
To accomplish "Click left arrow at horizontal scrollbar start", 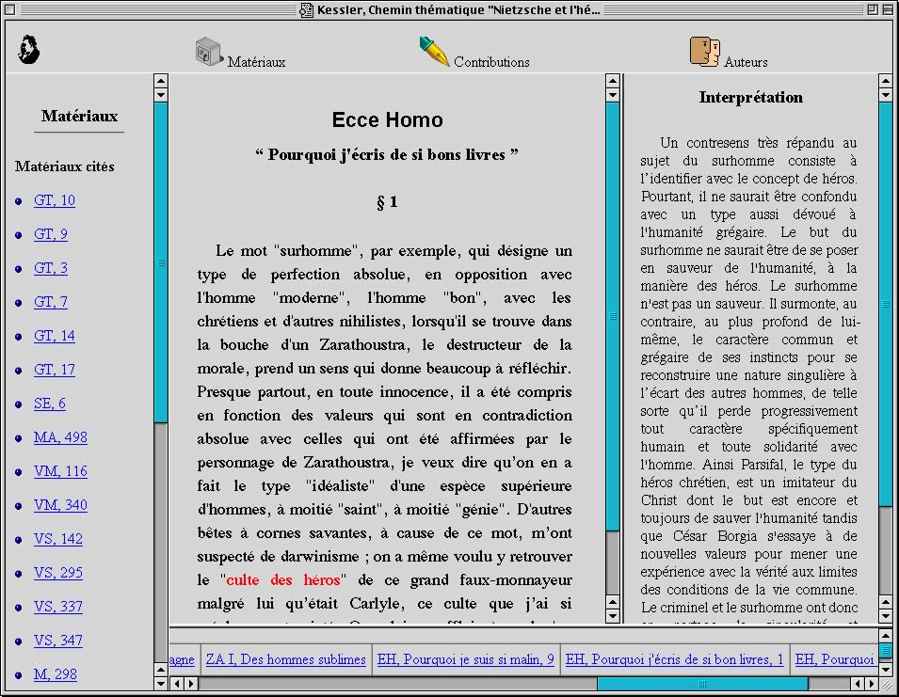I will pyautogui.click(x=177, y=683).
